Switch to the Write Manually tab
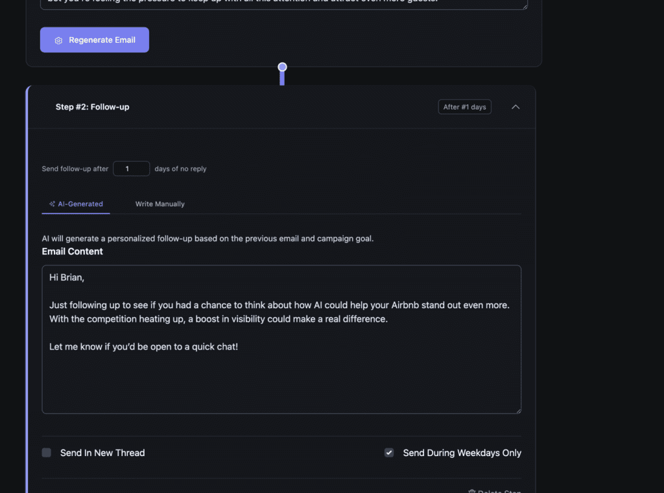The width and height of the screenshot is (664, 493). tap(160, 204)
